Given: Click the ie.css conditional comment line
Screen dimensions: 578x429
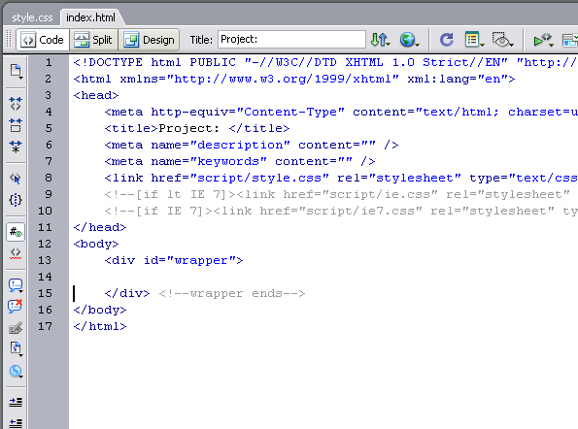Looking at the screenshot, I should [337, 194].
